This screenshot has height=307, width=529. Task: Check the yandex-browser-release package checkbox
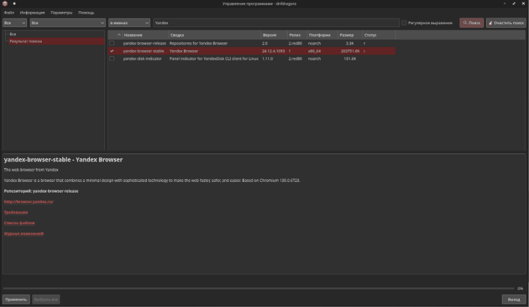click(112, 43)
